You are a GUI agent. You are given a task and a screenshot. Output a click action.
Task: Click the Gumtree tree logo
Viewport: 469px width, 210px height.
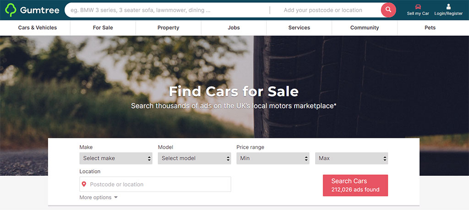(11, 10)
